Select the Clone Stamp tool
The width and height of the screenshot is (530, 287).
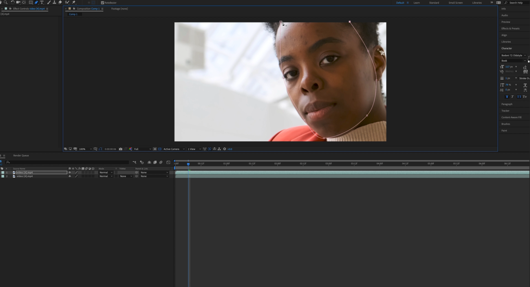(55, 2)
